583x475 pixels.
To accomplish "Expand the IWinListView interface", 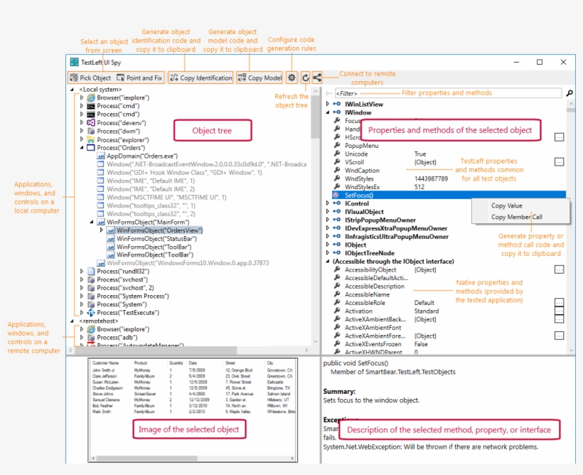I will coord(328,104).
